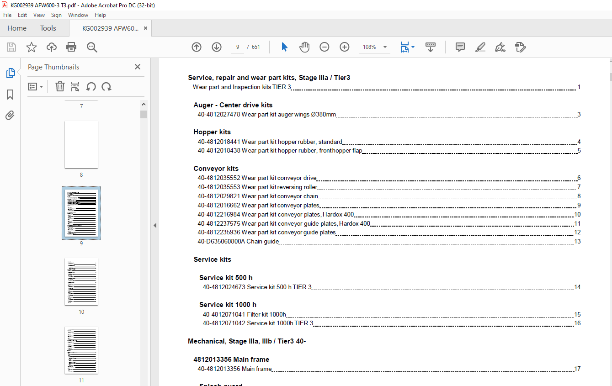Bookmark file with the star icon
The width and height of the screenshot is (612, 386).
[x=31, y=47]
